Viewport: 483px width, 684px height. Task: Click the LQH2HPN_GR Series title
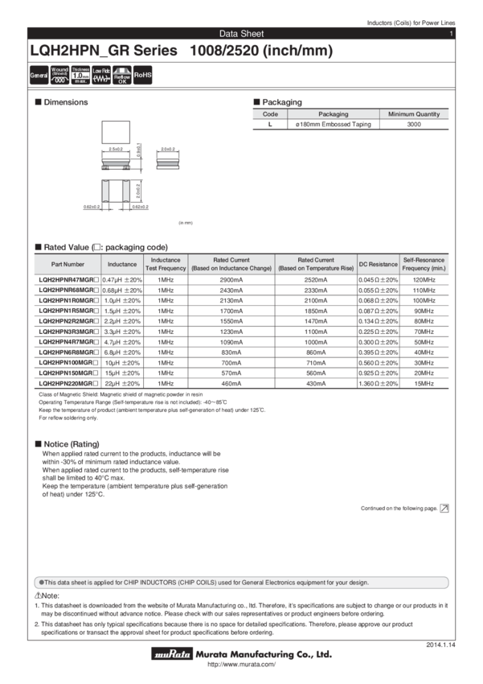pos(181,51)
